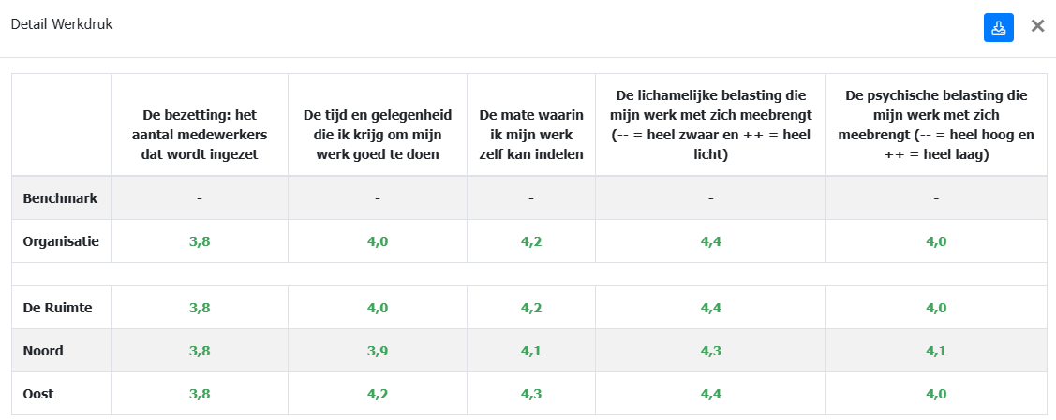
Task: Click the Noord row label
Action: pos(43,351)
